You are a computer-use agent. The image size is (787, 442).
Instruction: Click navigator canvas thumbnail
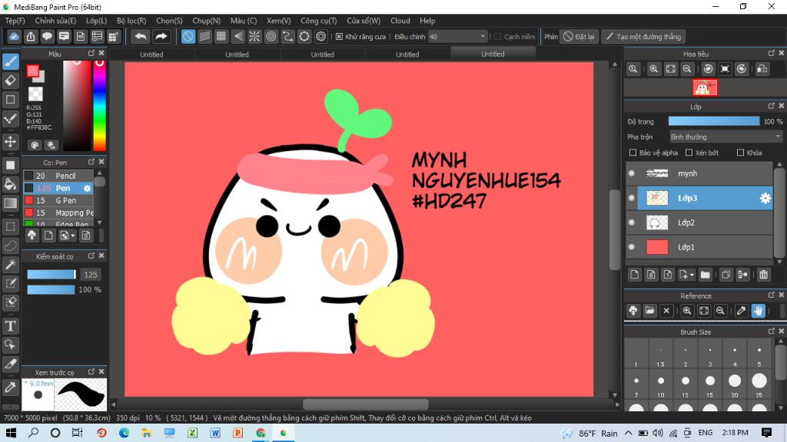(705, 87)
